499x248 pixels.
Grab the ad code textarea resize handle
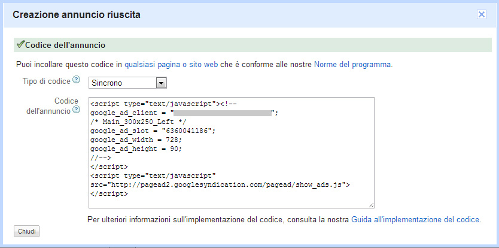click(x=372, y=205)
